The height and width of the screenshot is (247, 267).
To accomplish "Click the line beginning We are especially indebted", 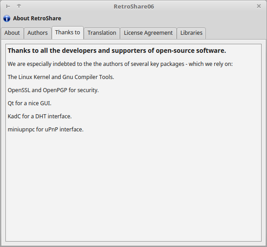I will [x=120, y=64].
